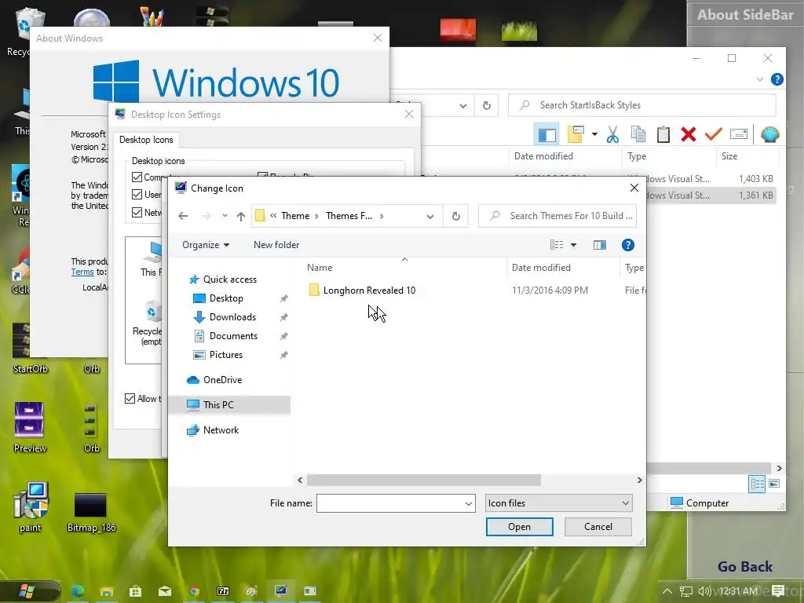Click the shell icon in Explorer toolbar
Viewport: 804px width, 603px height.
(769, 134)
